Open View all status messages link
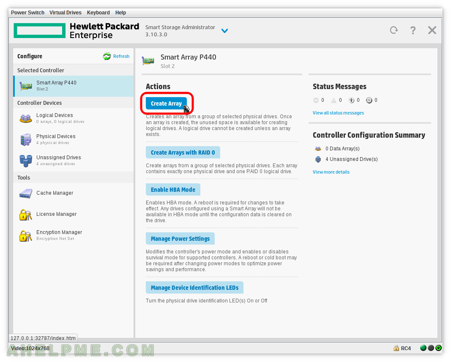Viewport: 451px width, 362px height. tap(338, 113)
